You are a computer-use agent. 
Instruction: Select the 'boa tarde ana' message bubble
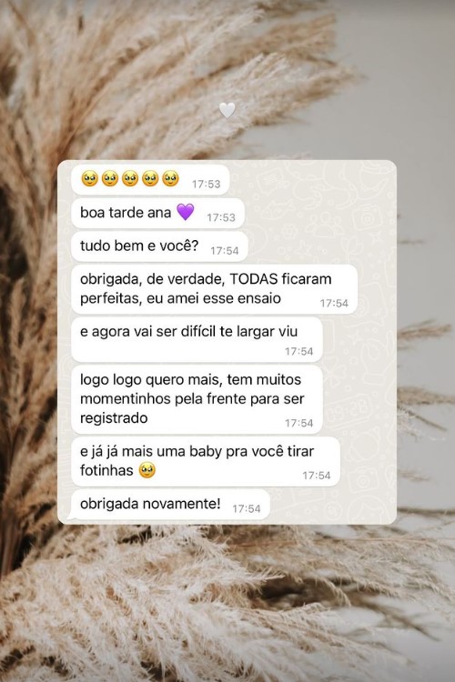(157, 213)
